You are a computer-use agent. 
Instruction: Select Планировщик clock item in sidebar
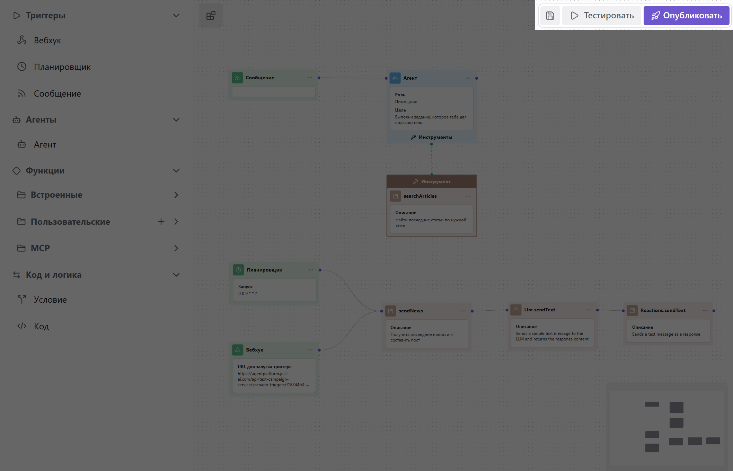coord(62,67)
